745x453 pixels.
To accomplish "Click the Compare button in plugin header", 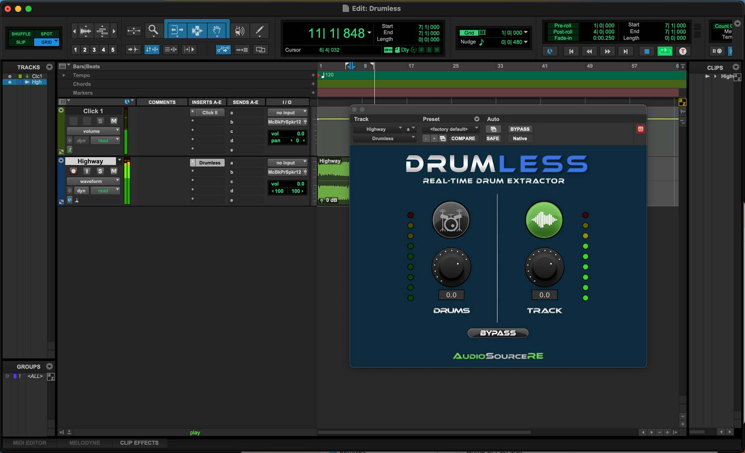I will point(463,138).
